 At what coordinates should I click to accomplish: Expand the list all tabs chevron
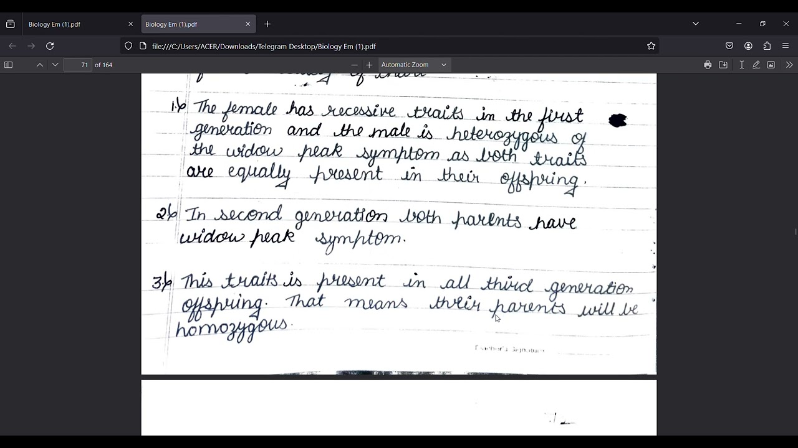click(x=696, y=24)
